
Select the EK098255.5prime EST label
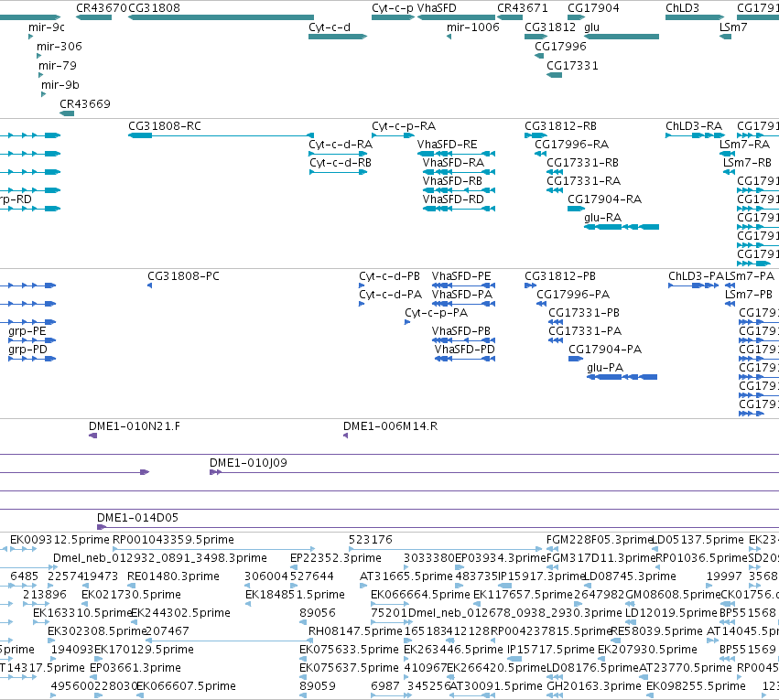point(696,686)
